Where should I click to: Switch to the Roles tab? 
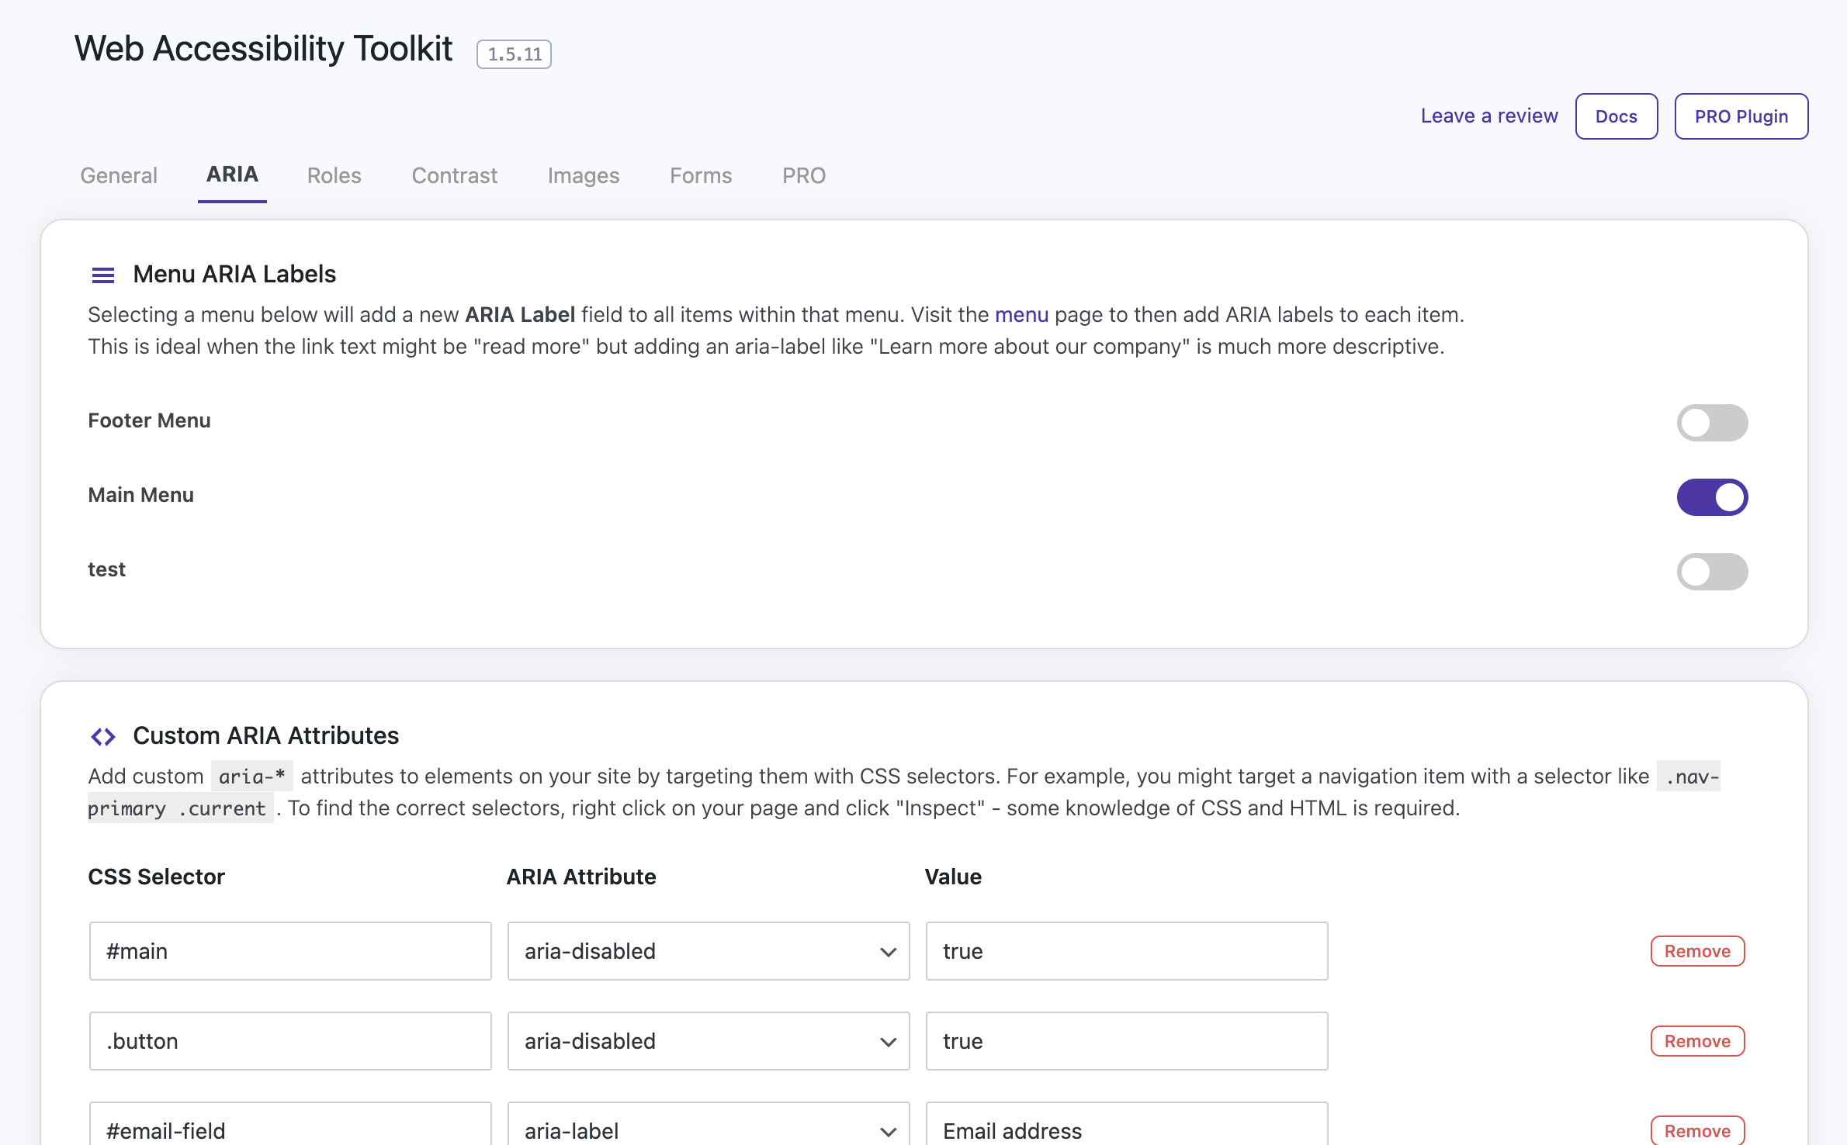coord(334,175)
